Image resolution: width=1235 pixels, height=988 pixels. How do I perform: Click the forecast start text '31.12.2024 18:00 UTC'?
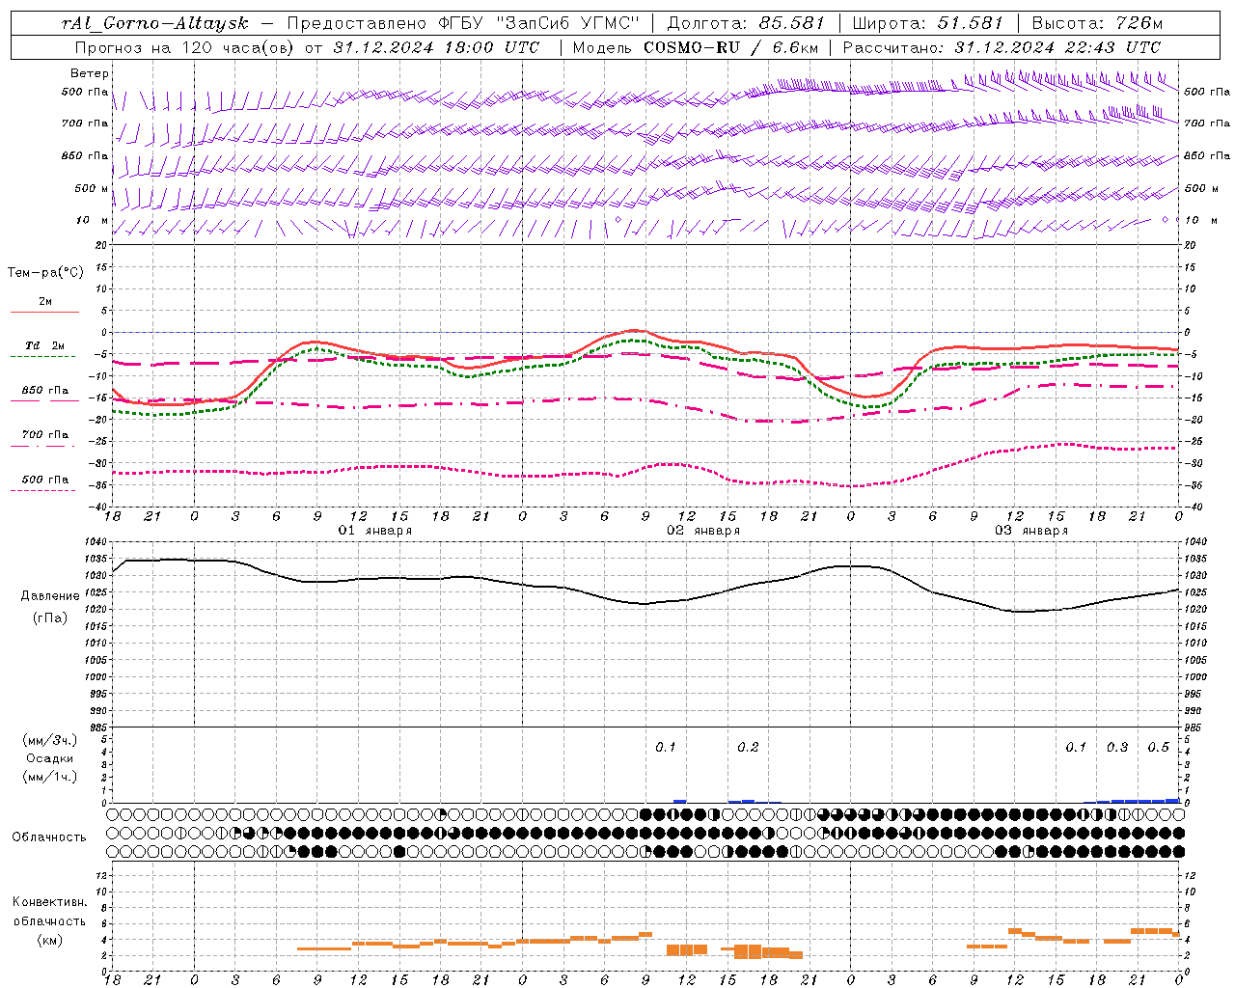(x=436, y=47)
